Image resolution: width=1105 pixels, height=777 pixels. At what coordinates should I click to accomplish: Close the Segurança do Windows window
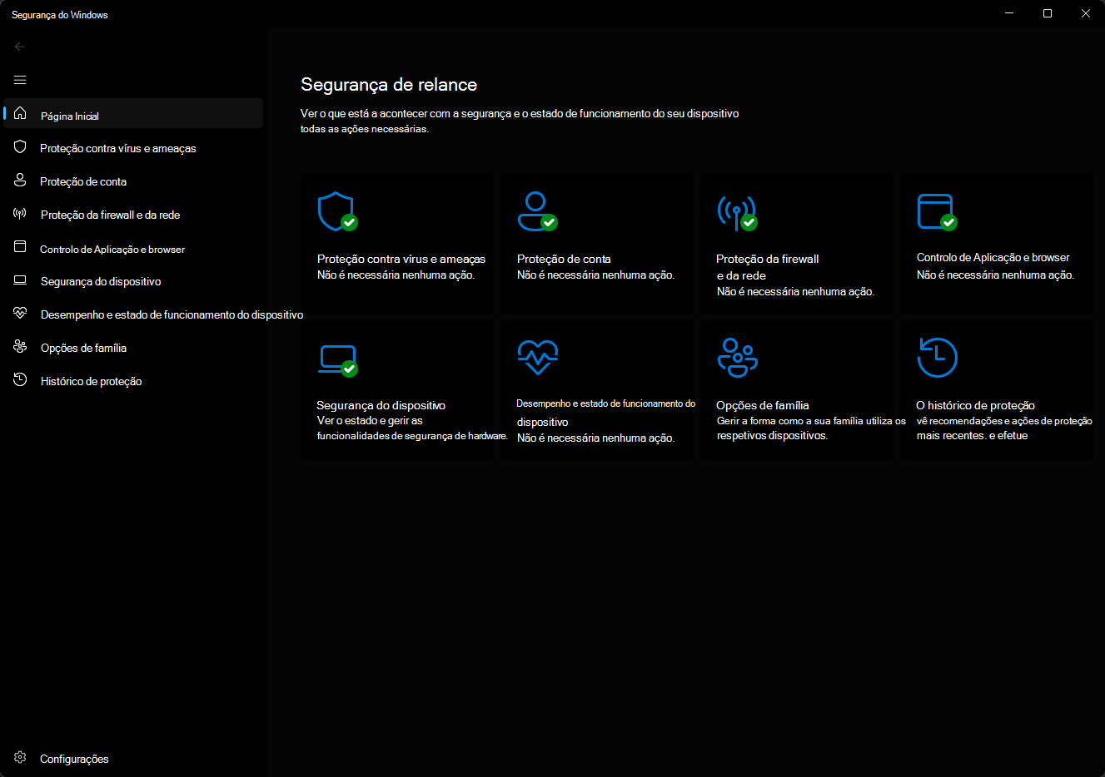[x=1086, y=13]
